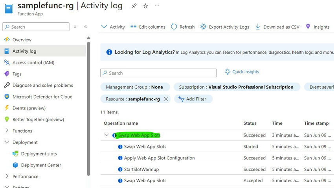Open StartSlotWarmup event
This screenshot has width=334, height=188.
coord(141,169)
